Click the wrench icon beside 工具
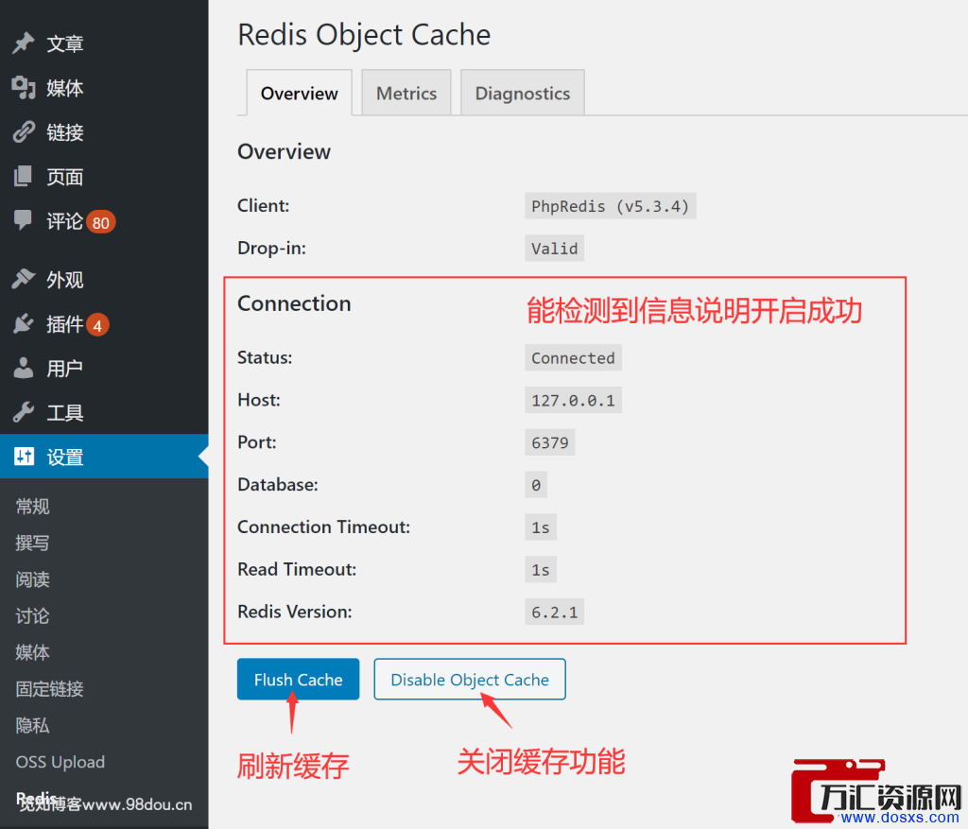Viewport: 968px width, 829px height. [24, 412]
